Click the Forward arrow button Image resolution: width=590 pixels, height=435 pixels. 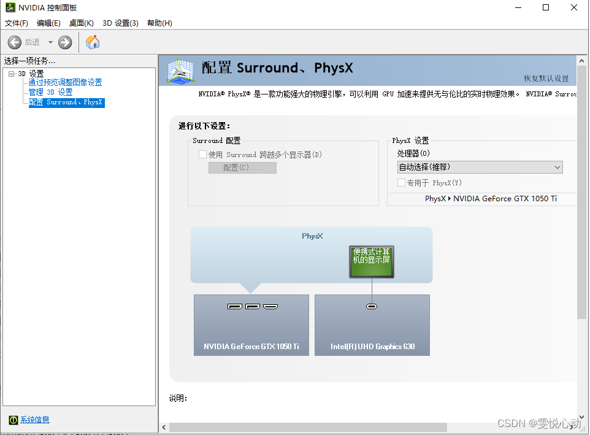point(65,42)
